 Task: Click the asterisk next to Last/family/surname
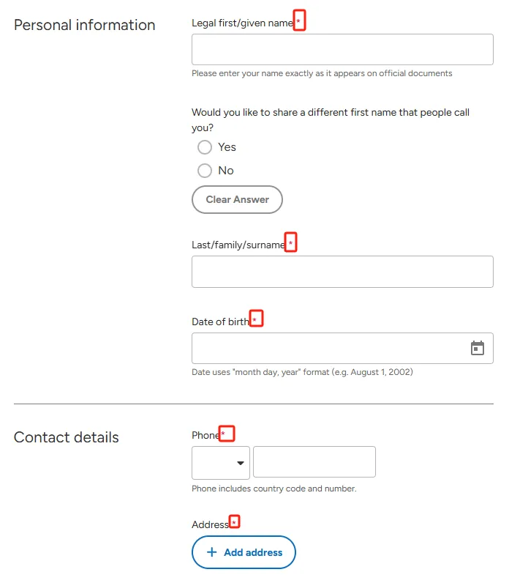291,244
